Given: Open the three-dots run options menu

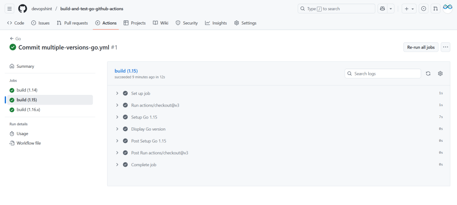Looking at the screenshot, I should click(445, 47).
